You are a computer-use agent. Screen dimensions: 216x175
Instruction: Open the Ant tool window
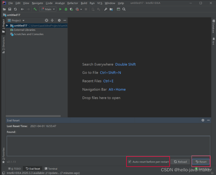[213, 41]
